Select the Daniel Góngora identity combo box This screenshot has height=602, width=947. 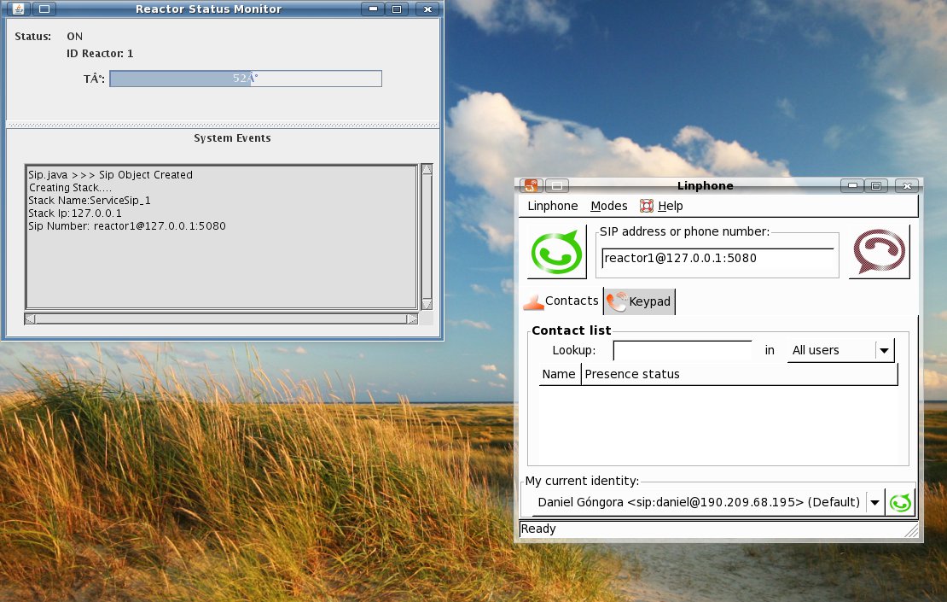tap(702, 502)
